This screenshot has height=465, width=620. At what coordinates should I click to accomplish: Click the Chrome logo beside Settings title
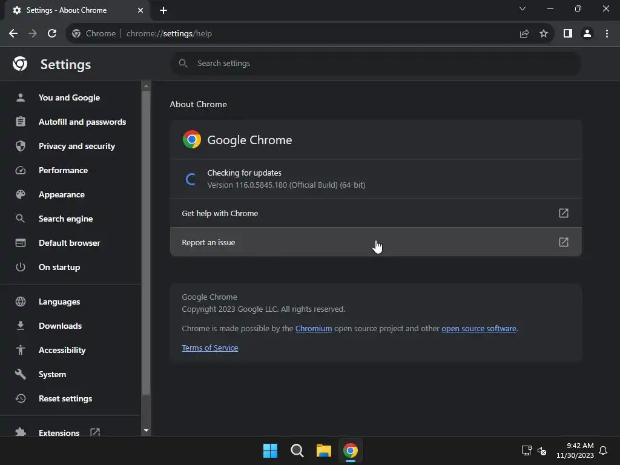20,64
